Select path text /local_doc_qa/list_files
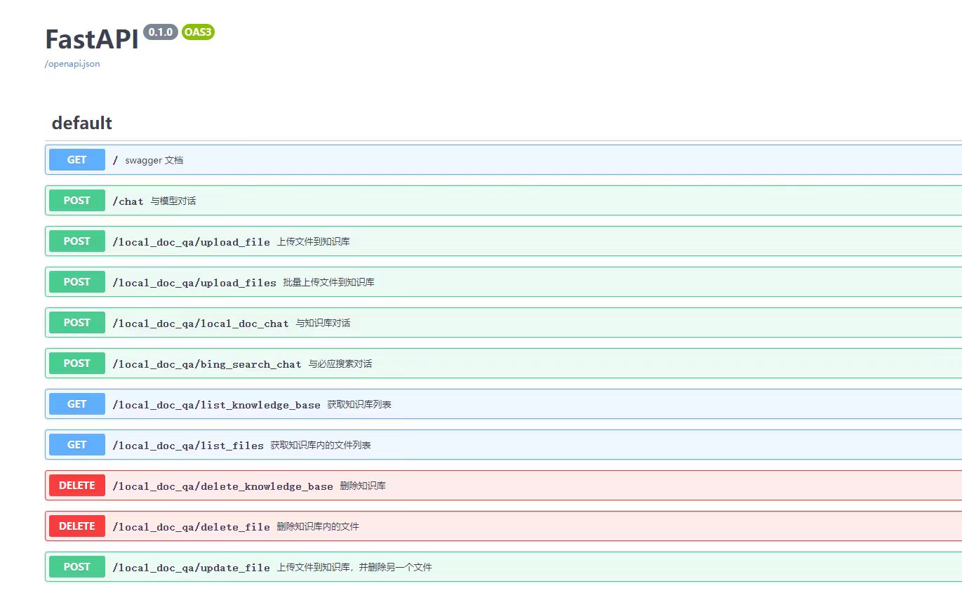 tap(188, 446)
